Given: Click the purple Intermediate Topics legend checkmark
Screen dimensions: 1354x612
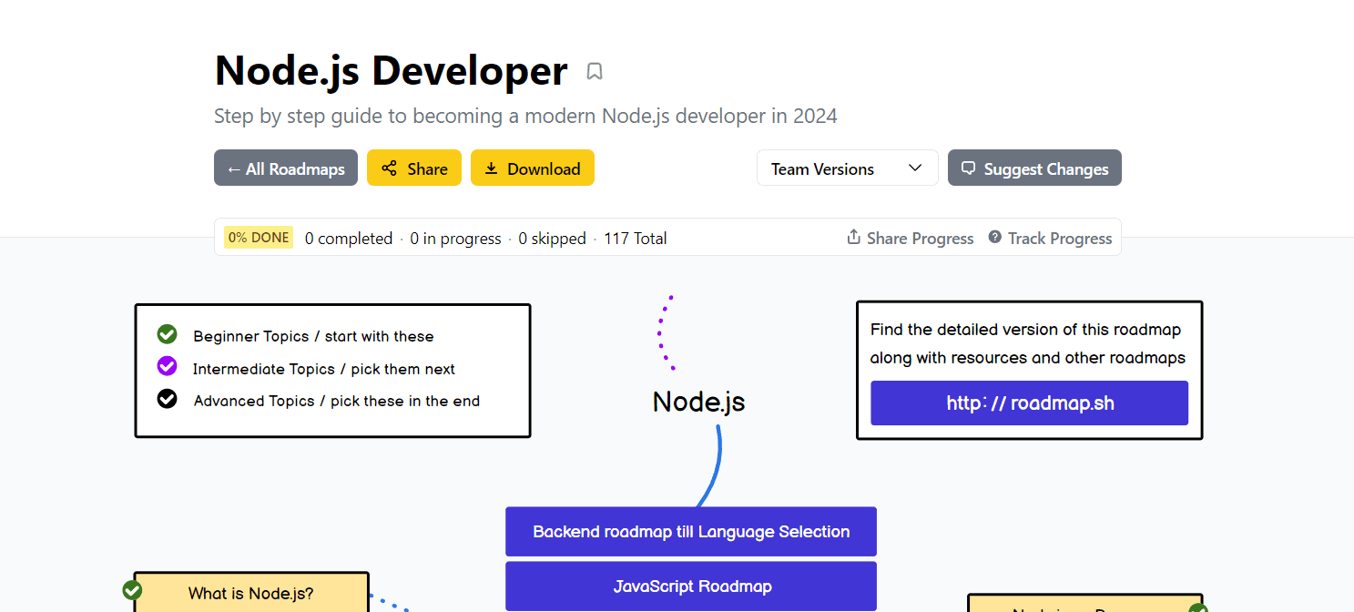Looking at the screenshot, I should coord(167,366).
